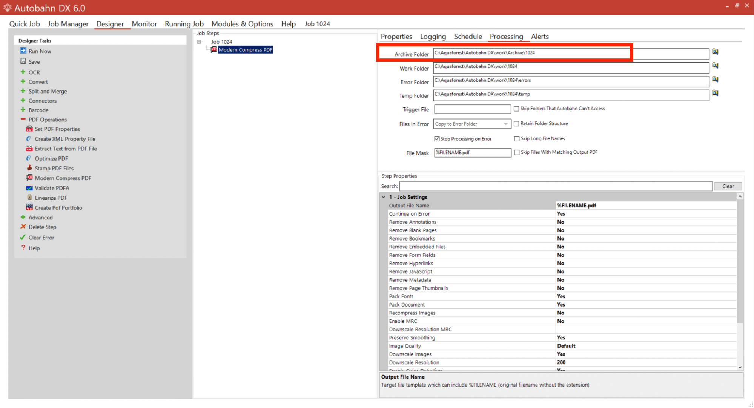Browse for the Archive Folder location
Viewport: 754px width, 408px height.
[715, 52]
